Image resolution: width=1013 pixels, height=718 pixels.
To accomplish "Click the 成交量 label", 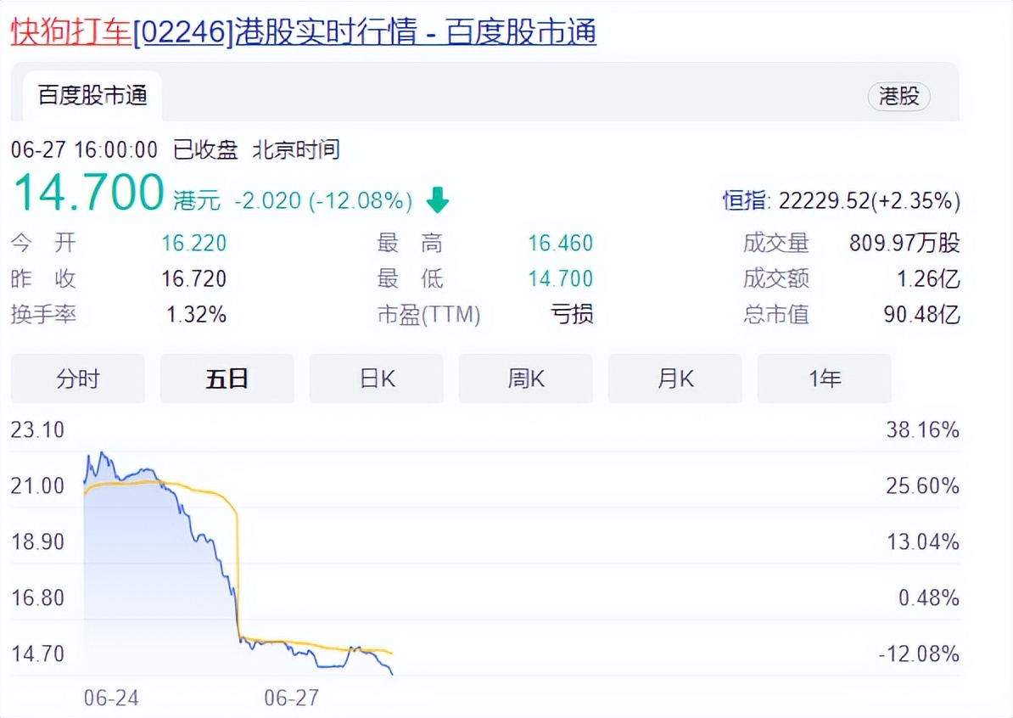I will (x=776, y=243).
